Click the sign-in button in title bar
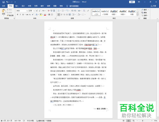Image resolution: width=159 pixels, height=122 pixels. click(132, 2)
